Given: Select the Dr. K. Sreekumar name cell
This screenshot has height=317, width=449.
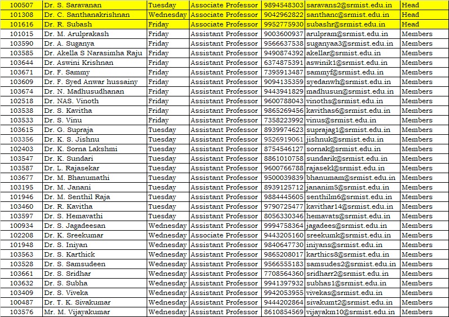Looking at the screenshot, I should [x=73, y=235].
